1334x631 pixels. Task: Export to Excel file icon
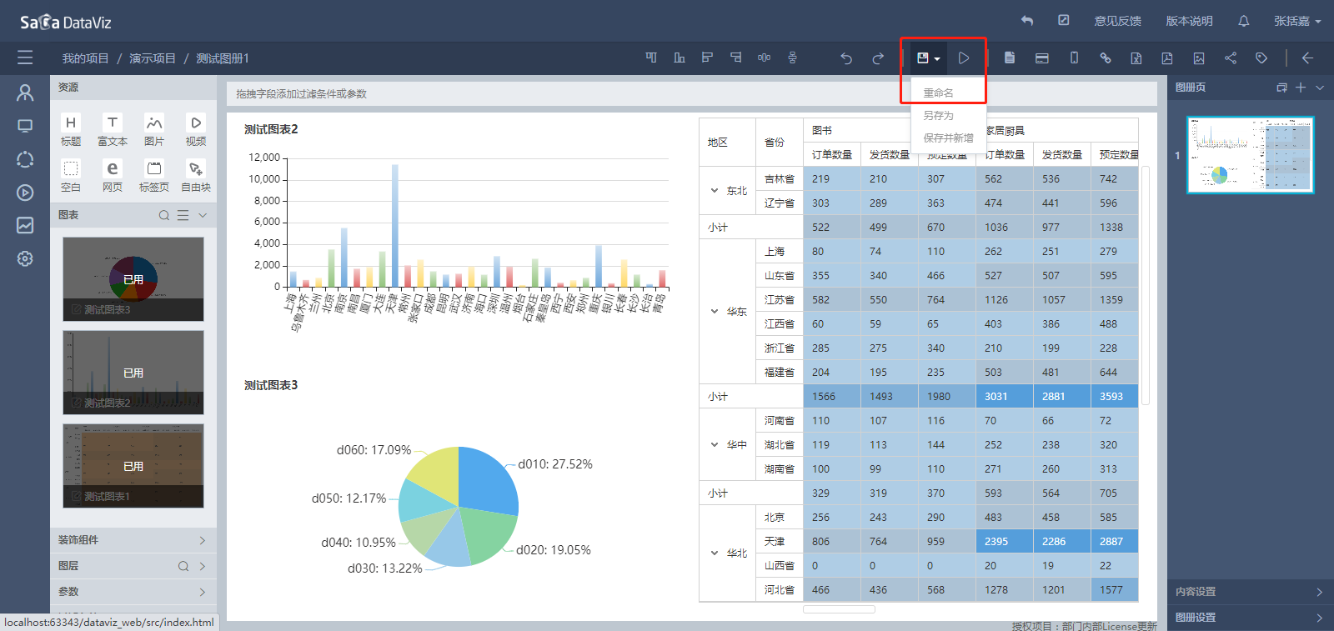tap(1136, 58)
